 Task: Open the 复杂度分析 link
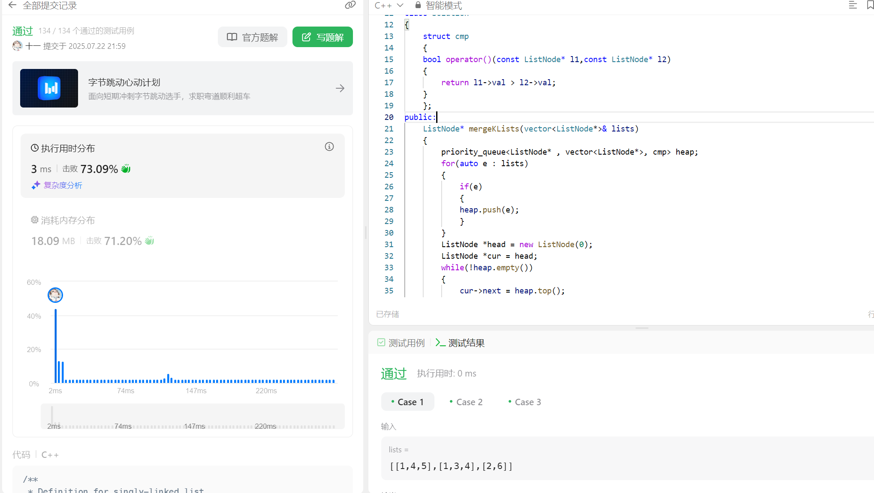[x=63, y=185]
